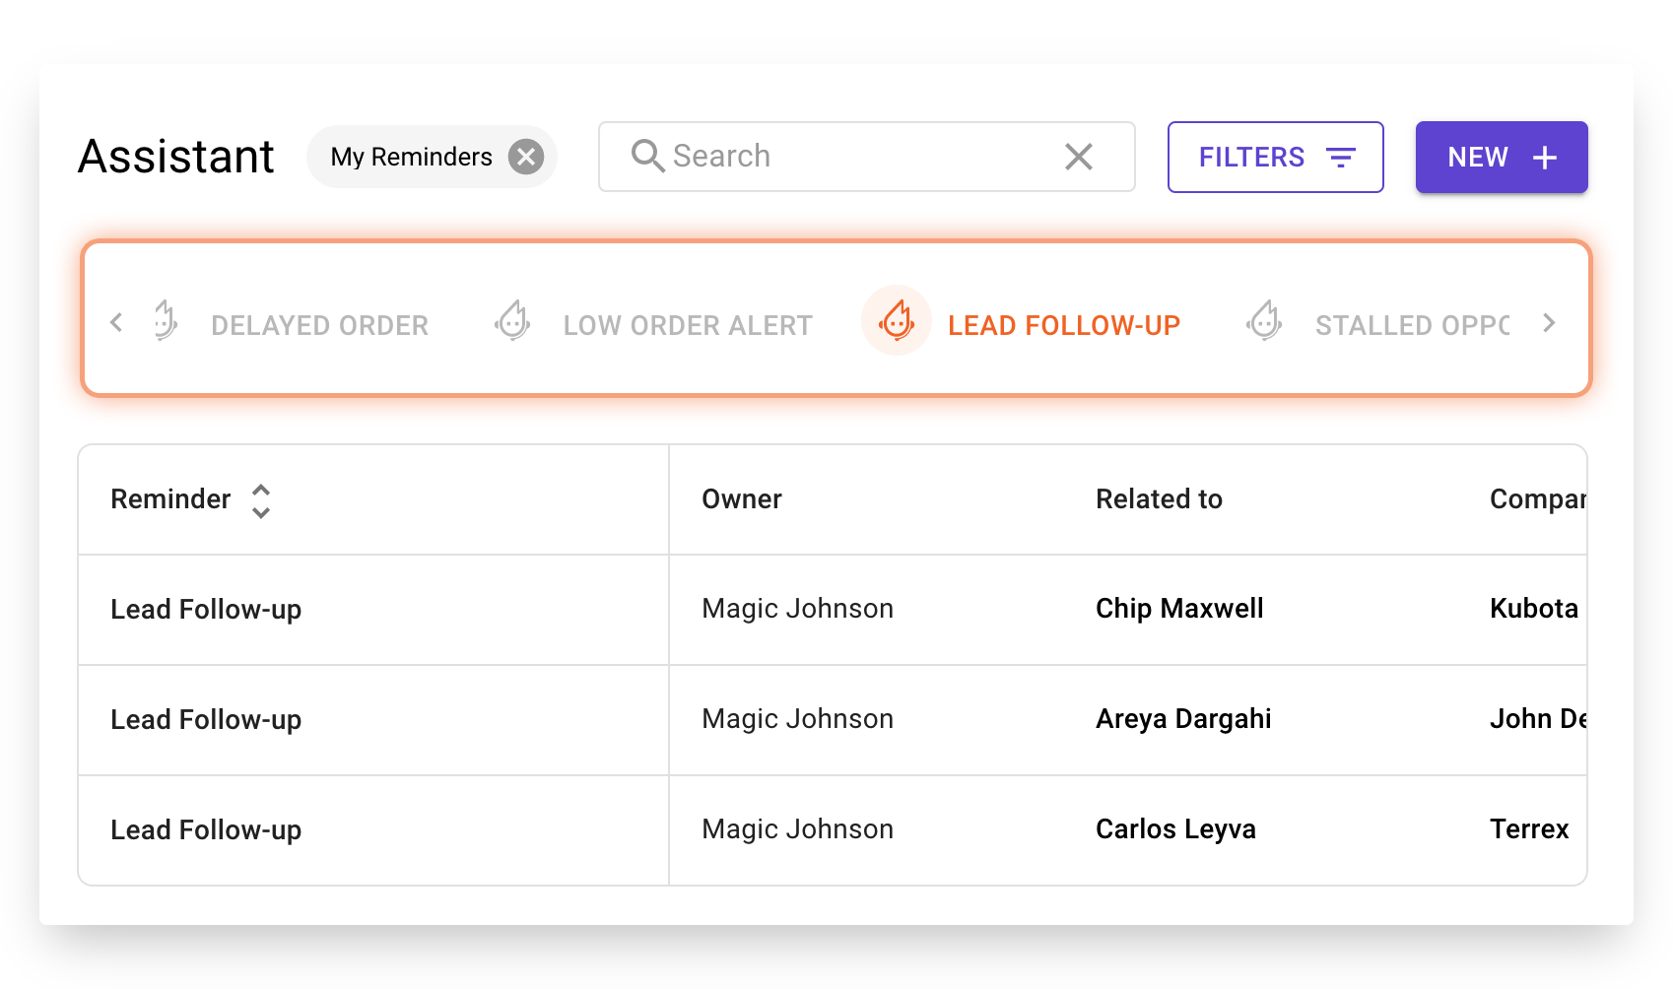The height and width of the screenshot is (989, 1673).
Task: Click the Low Order Alert flame icon
Action: point(512,321)
